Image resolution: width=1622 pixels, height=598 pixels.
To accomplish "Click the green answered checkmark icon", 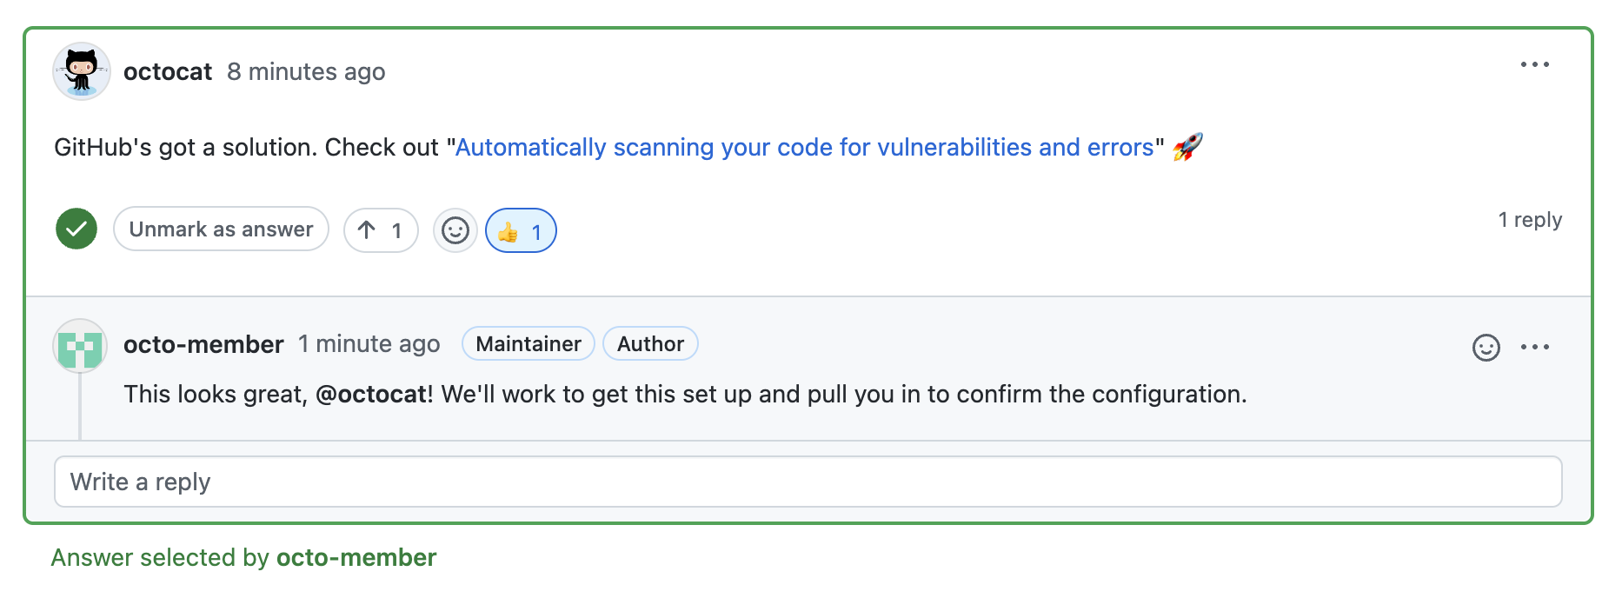I will (x=76, y=229).
